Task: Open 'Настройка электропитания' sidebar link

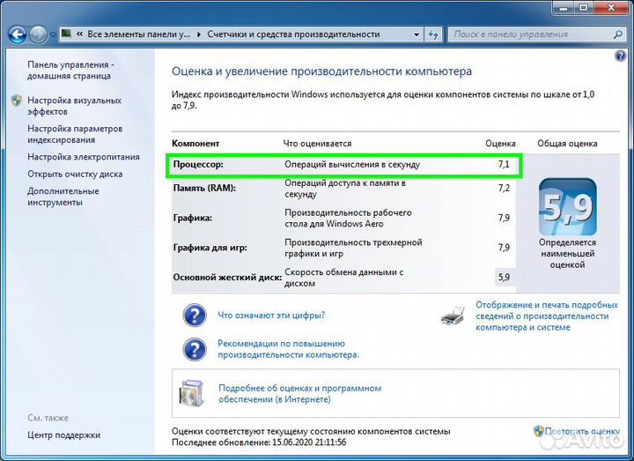Action: (x=83, y=157)
